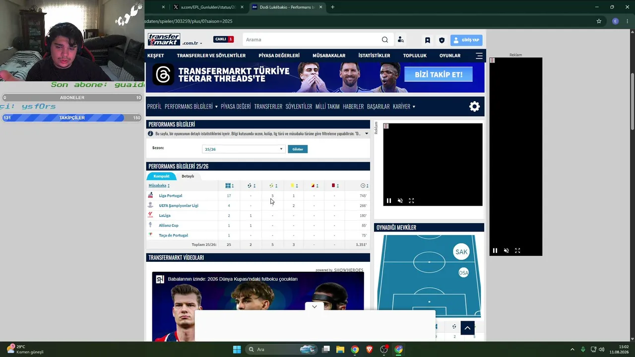Click the Bizi Takip Et! banner button

point(438,75)
